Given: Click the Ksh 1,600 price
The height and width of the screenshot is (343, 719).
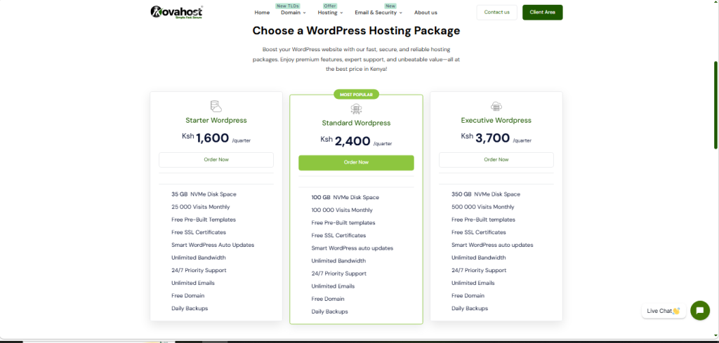Looking at the screenshot, I should [216, 138].
